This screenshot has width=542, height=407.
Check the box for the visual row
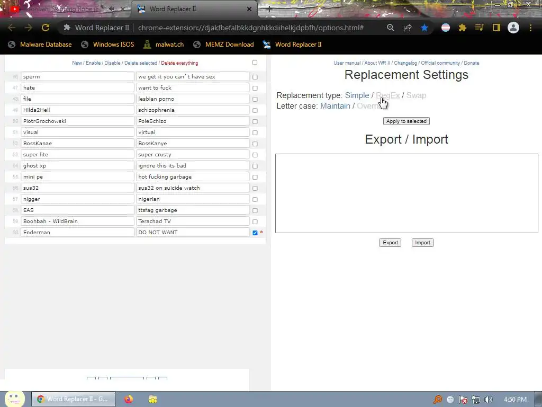click(255, 132)
